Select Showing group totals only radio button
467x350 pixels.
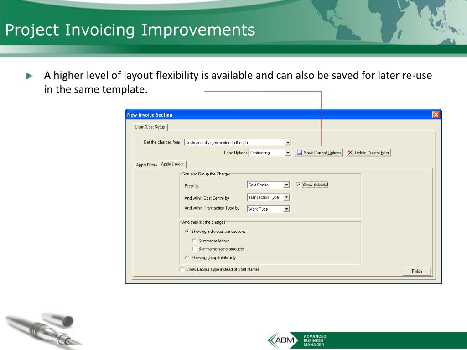(x=187, y=258)
